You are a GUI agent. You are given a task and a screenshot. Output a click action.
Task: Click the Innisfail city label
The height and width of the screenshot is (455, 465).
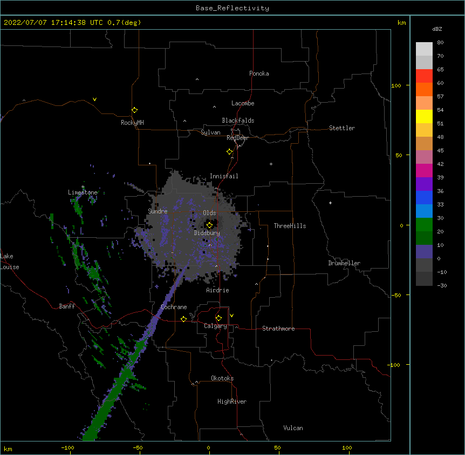[x=224, y=176]
